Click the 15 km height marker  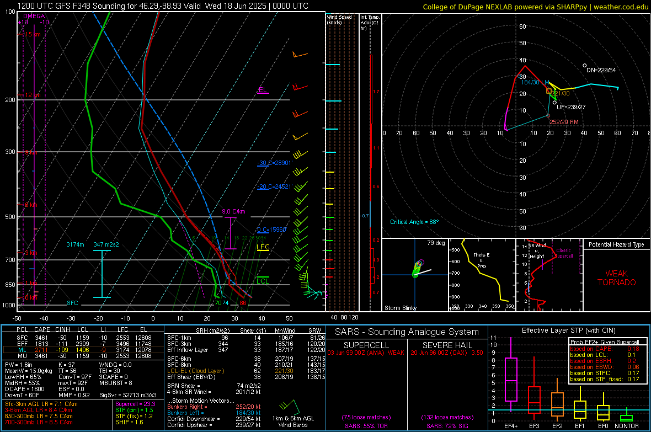(33, 34)
